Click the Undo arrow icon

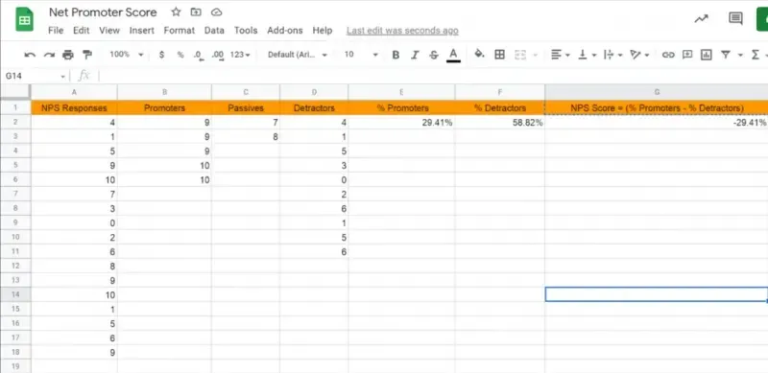pyautogui.click(x=30, y=55)
